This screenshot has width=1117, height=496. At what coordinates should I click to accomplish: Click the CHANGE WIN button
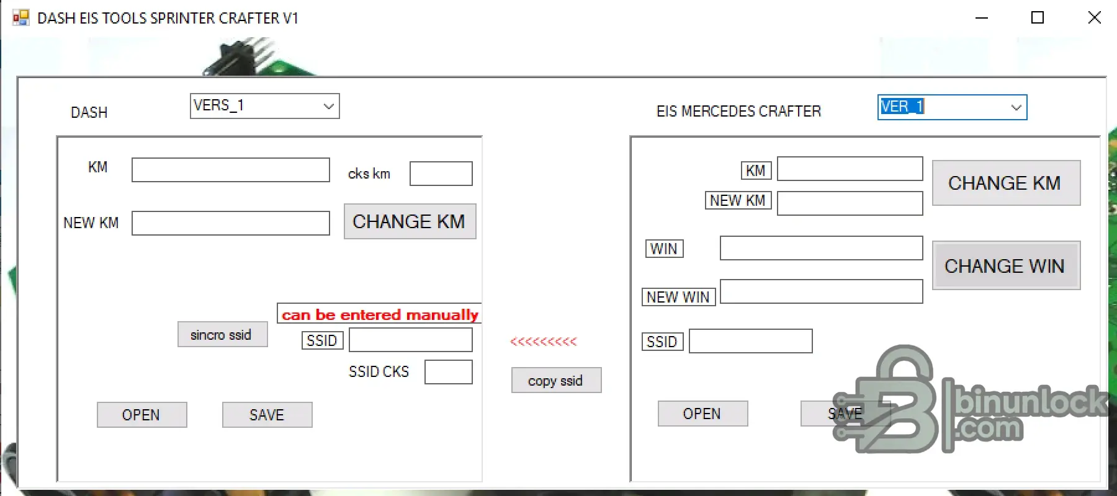1007,265
